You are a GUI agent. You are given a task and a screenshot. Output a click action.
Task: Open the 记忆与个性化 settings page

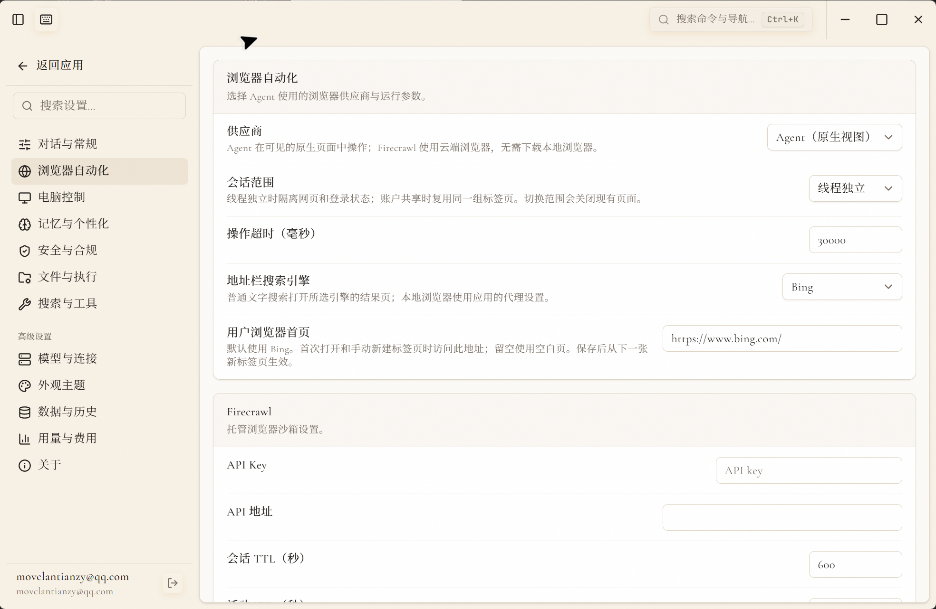pos(99,224)
